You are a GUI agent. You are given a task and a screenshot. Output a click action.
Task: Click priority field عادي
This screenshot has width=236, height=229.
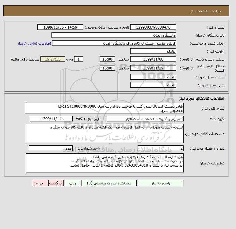click(x=153, y=51)
